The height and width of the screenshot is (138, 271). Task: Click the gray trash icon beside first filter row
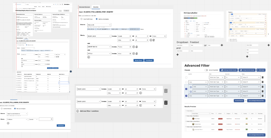[166, 91]
